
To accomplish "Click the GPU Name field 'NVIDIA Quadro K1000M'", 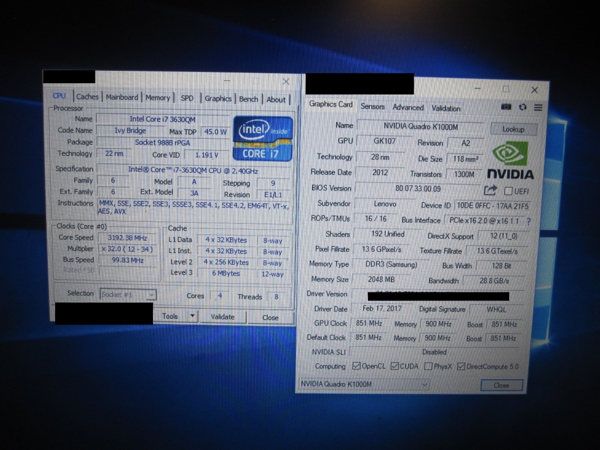I will (421, 127).
